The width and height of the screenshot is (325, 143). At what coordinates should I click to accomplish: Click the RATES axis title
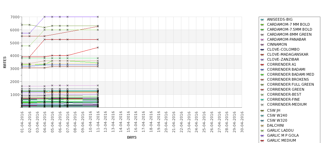[x=5, y=62]
